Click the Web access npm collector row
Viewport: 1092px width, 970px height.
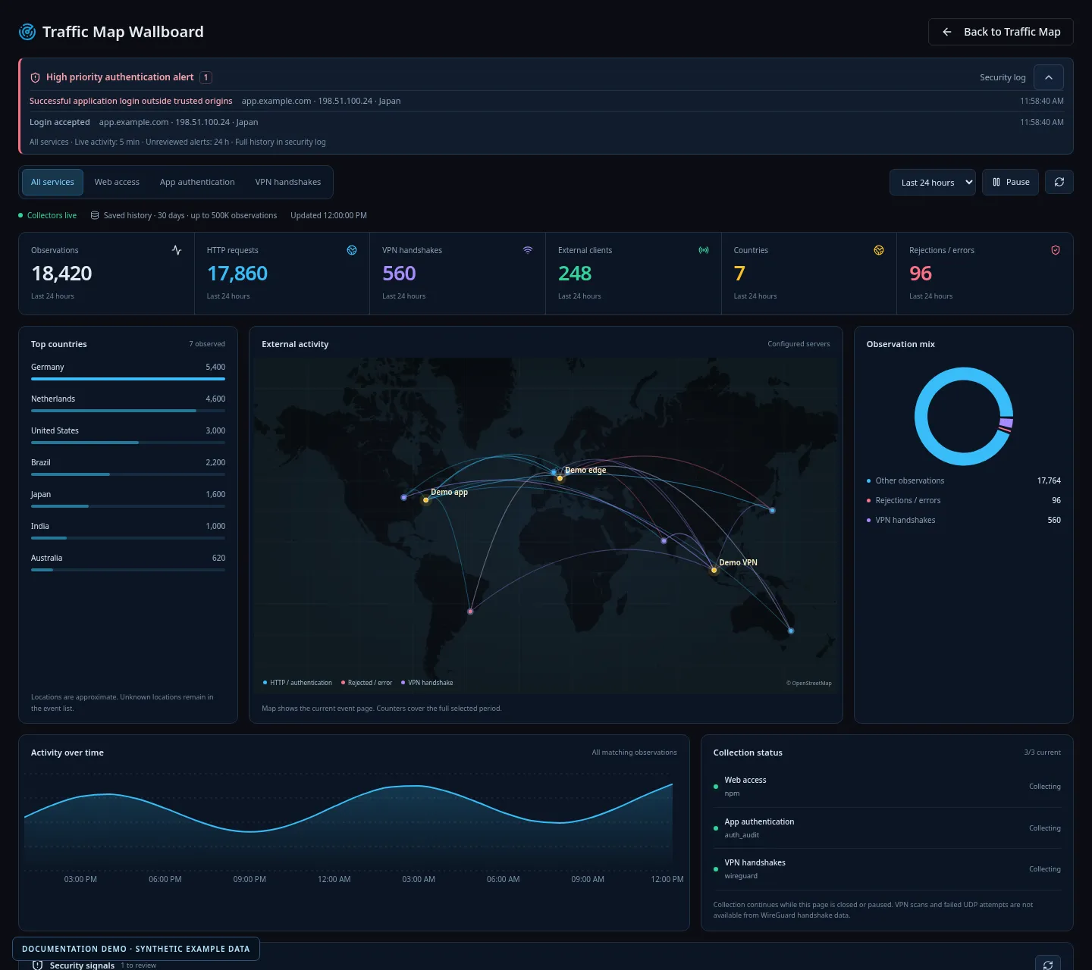(887, 787)
